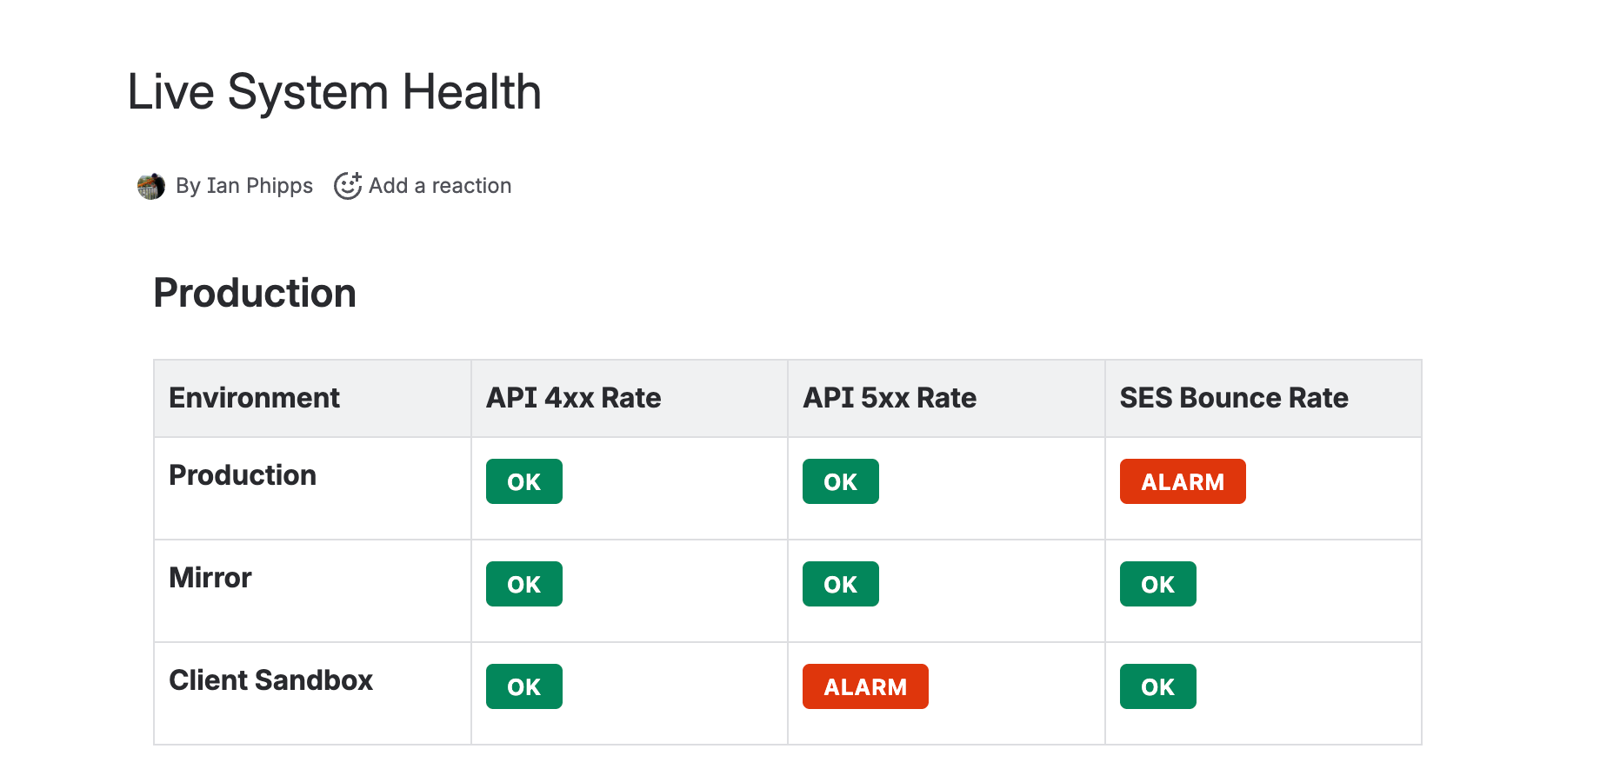Image resolution: width=1600 pixels, height=782 pixels.
Task: Click the OK badge for Production API 4xx Rate
Action: [x=523, y=480]
